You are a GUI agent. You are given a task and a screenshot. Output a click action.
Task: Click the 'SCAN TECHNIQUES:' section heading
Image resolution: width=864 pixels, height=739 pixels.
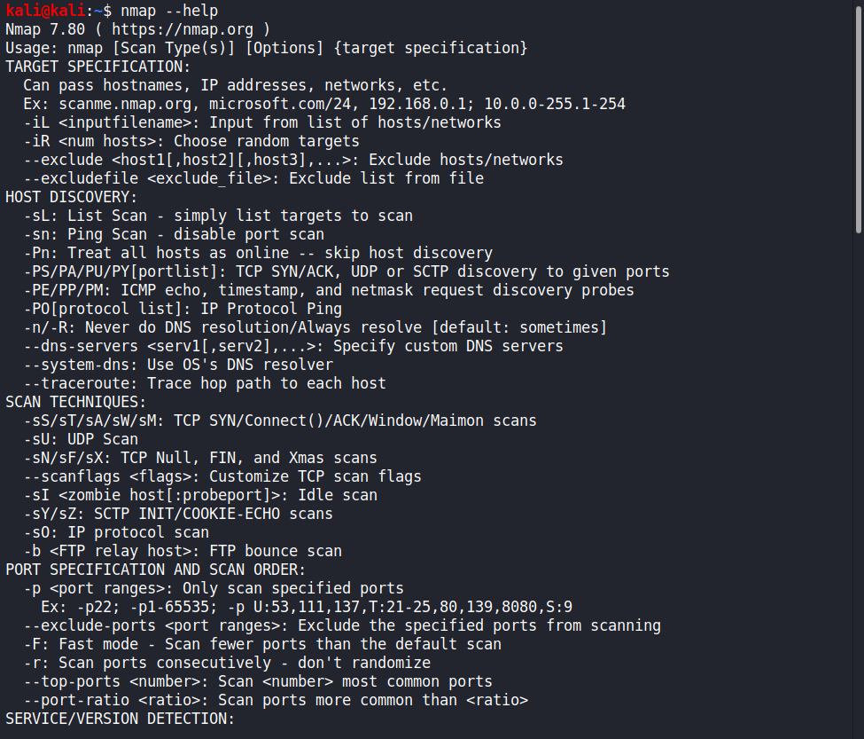[x=75, y=402]
